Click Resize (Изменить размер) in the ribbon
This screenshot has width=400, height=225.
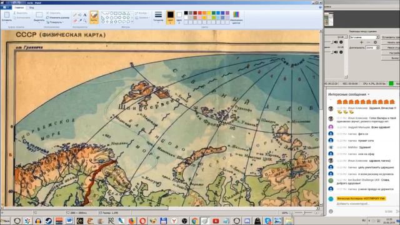(x=57, y=17)
